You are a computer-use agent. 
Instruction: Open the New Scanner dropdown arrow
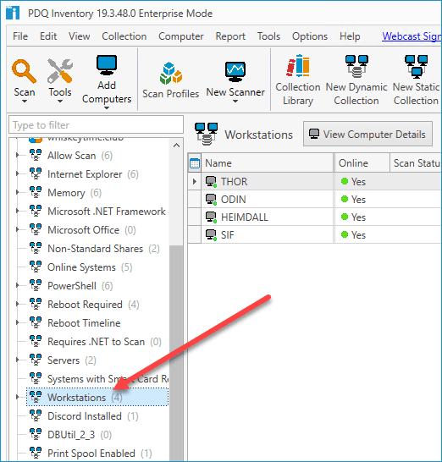235,101
